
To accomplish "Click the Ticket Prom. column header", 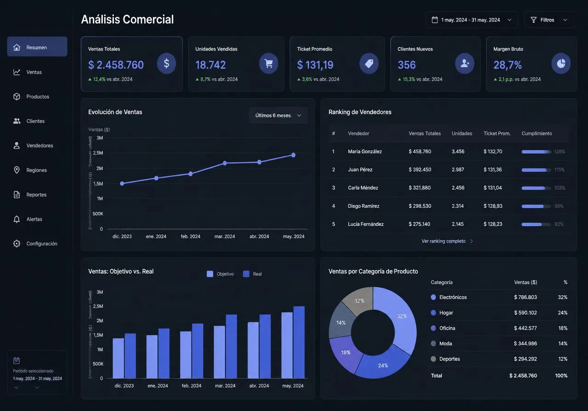I will click(x=497, y=133).
